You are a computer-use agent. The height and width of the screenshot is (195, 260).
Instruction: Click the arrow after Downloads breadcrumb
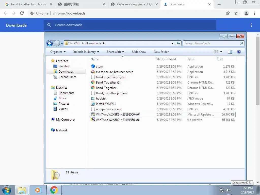click(x=104, y=43)
